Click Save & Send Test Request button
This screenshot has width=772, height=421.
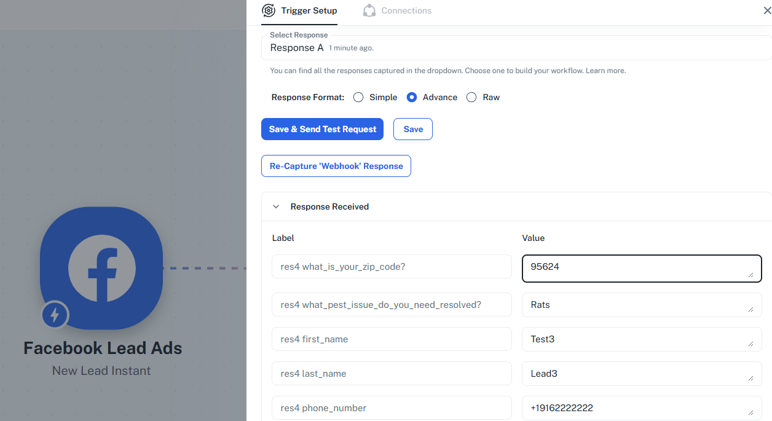point(322,129)
